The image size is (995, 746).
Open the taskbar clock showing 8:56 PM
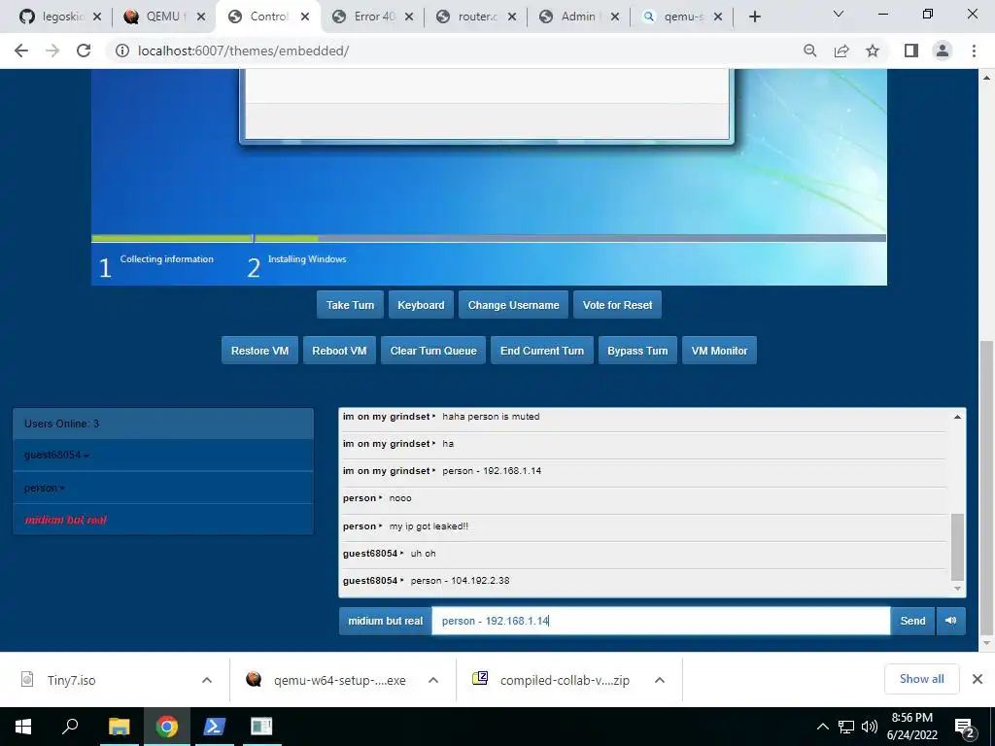(911, 727)
